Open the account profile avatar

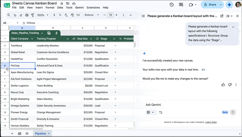238,5
